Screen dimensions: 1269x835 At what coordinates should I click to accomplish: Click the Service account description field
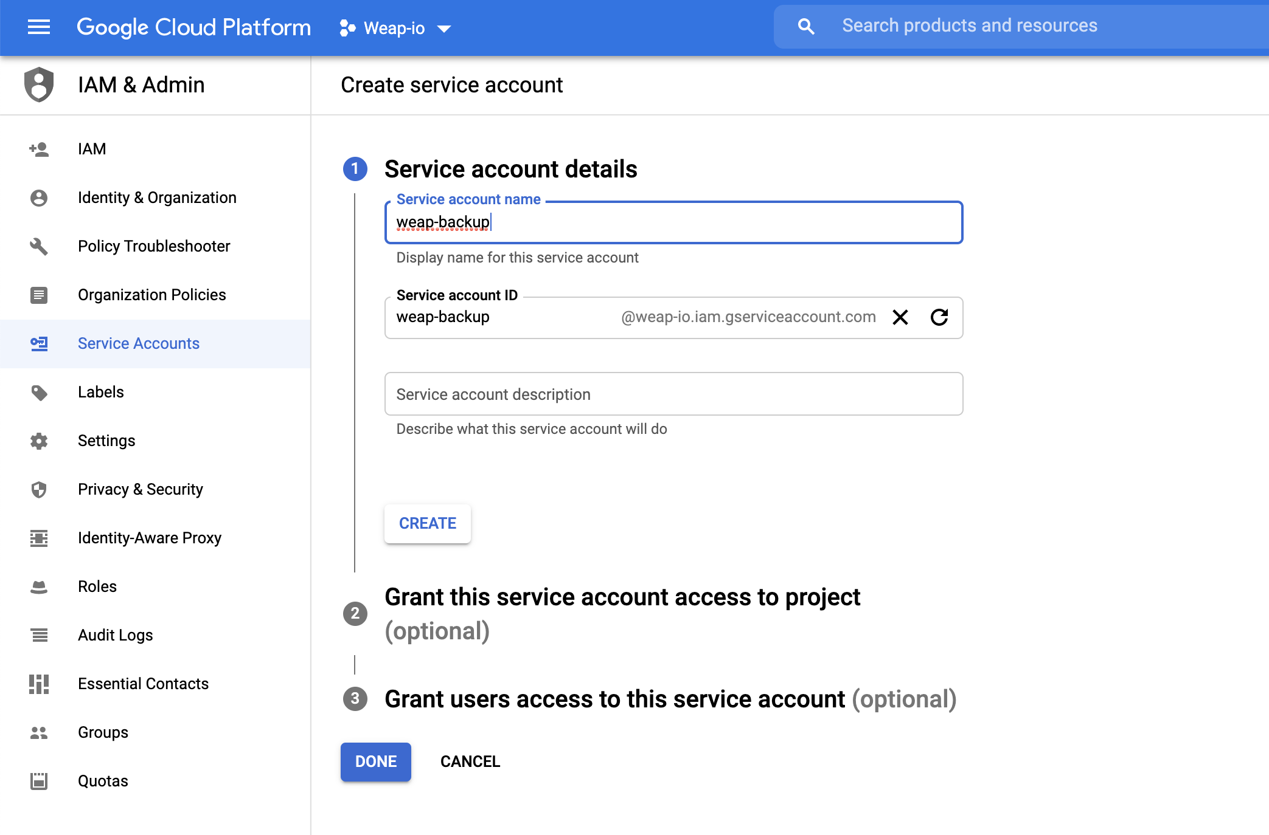tap(673, 394)
